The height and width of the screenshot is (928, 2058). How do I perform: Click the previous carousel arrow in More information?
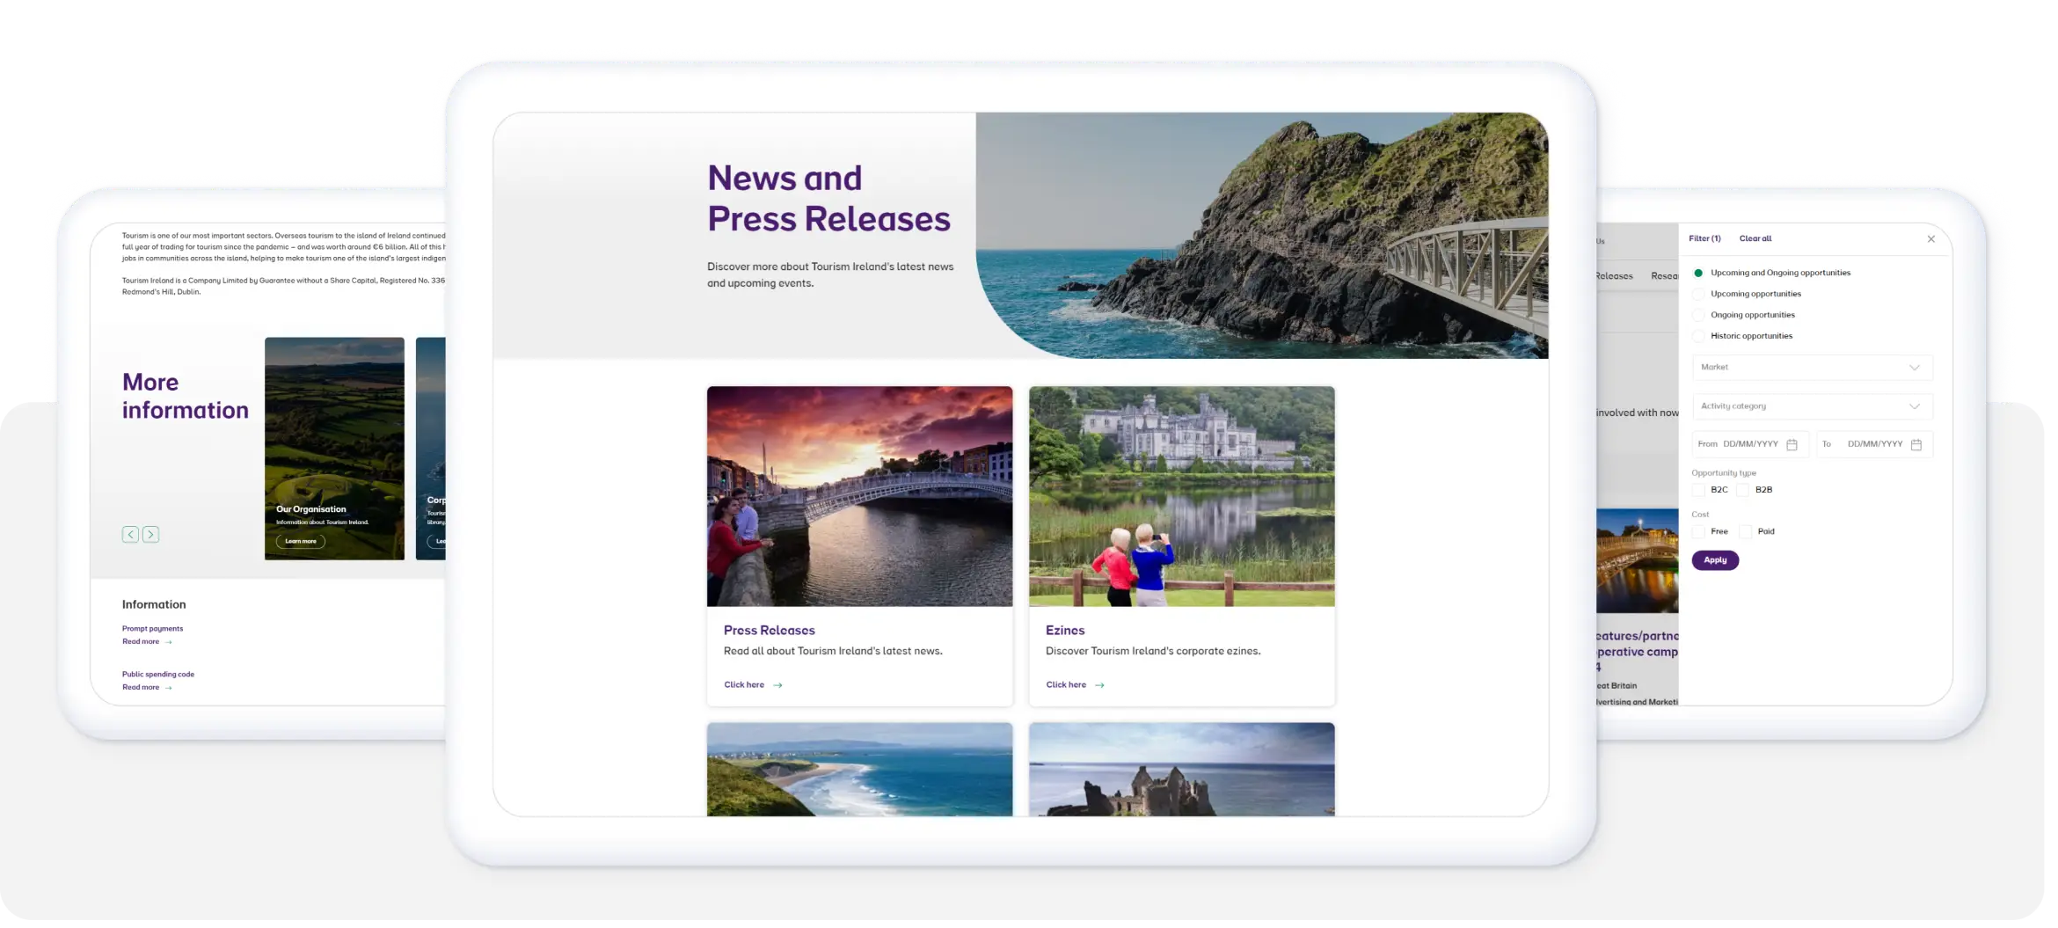130,534
